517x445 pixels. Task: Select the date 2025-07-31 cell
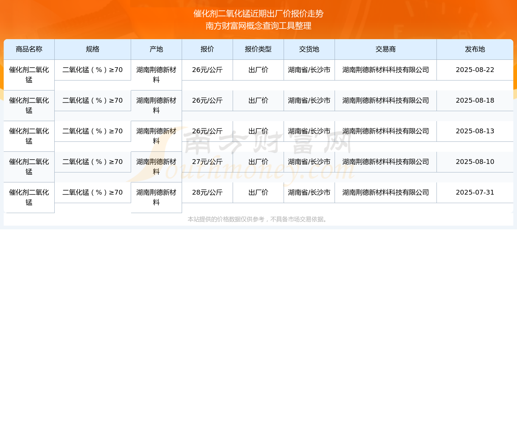pos(475,192)
